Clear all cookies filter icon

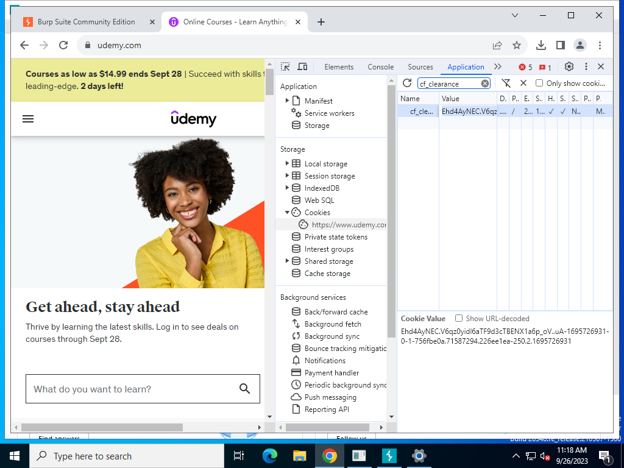pos(506,83)
